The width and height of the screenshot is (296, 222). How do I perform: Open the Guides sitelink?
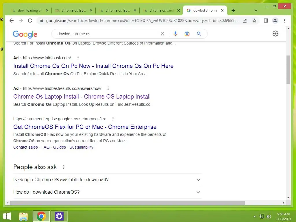[60, 147]
